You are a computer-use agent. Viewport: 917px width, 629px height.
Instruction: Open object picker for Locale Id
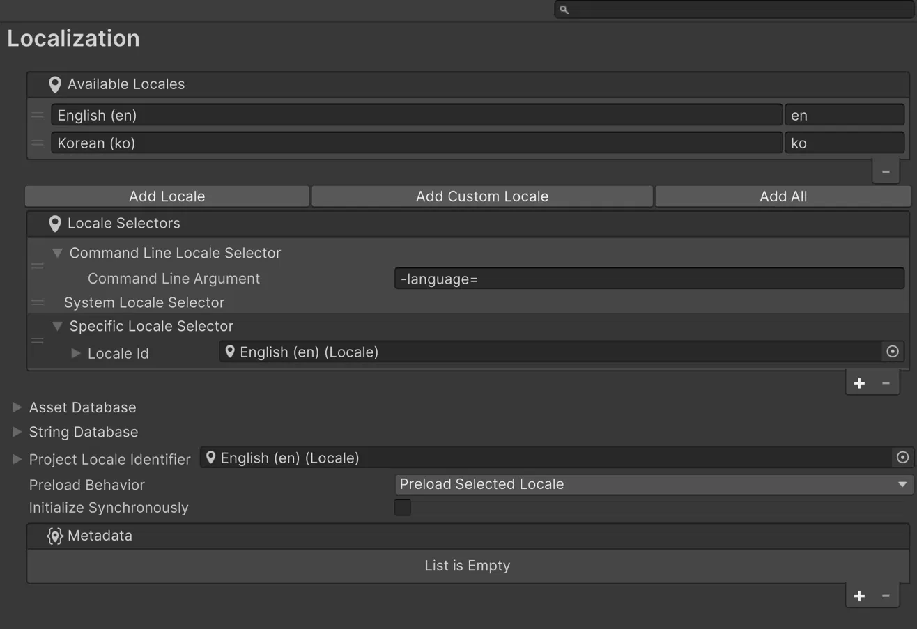tap(893, 352)
